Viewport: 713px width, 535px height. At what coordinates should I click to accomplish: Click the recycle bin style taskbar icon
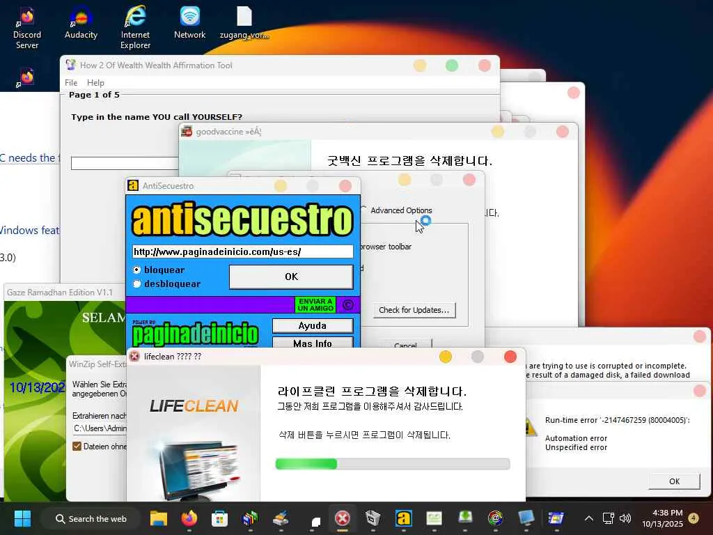coord(373,518)
